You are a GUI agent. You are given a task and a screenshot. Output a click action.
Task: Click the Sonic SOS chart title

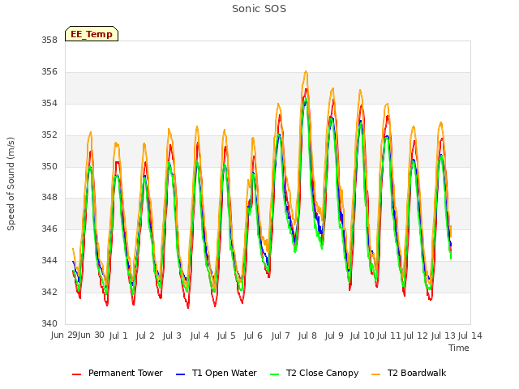click(259, 9)
